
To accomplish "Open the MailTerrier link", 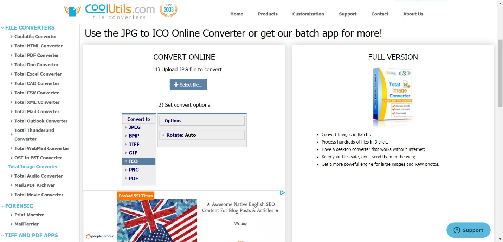I will tap(26, 224).
